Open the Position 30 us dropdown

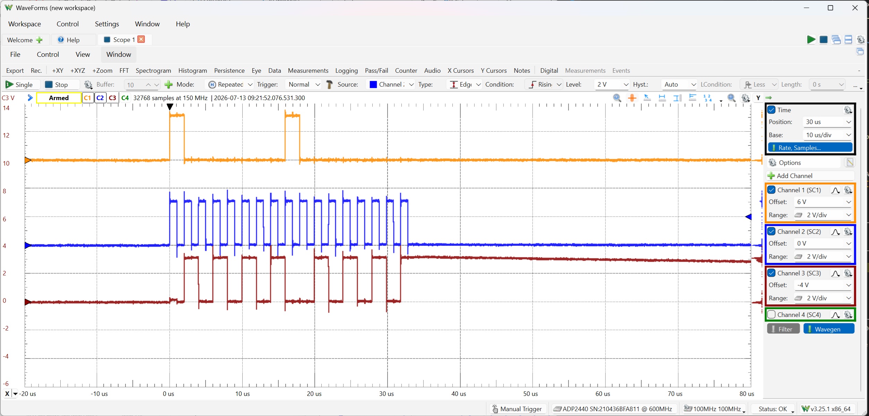[827, 122]
